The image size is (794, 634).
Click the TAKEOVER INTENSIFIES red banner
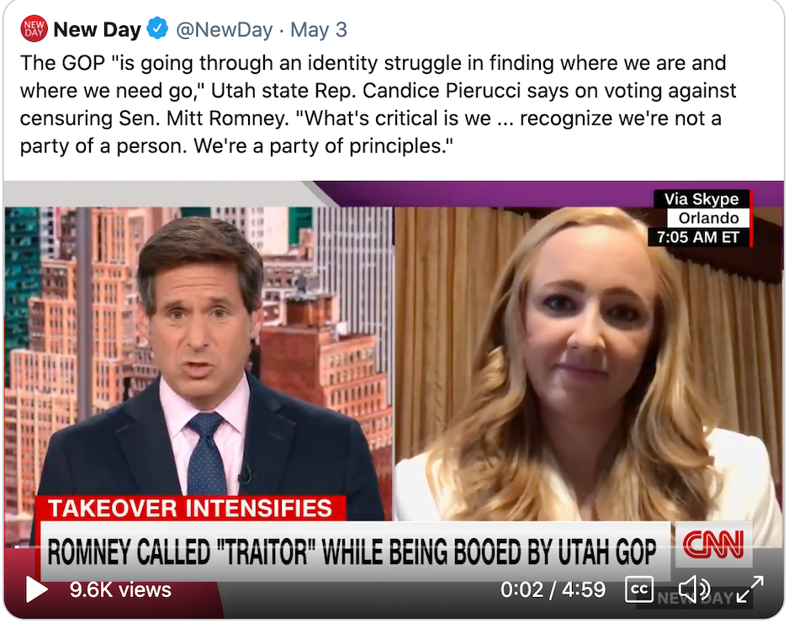(190, 508)
